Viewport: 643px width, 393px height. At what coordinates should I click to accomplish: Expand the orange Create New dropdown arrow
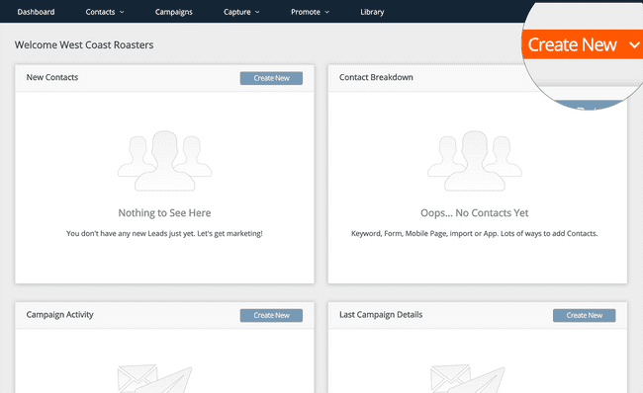(634, 44)
